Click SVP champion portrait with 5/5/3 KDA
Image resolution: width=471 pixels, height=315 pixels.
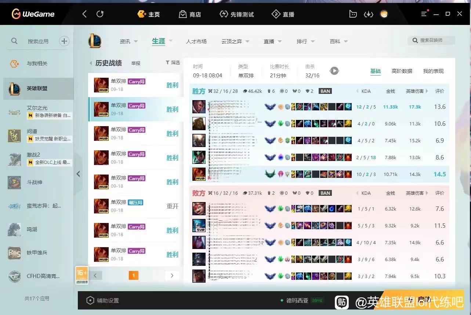[x=199, y=226]
